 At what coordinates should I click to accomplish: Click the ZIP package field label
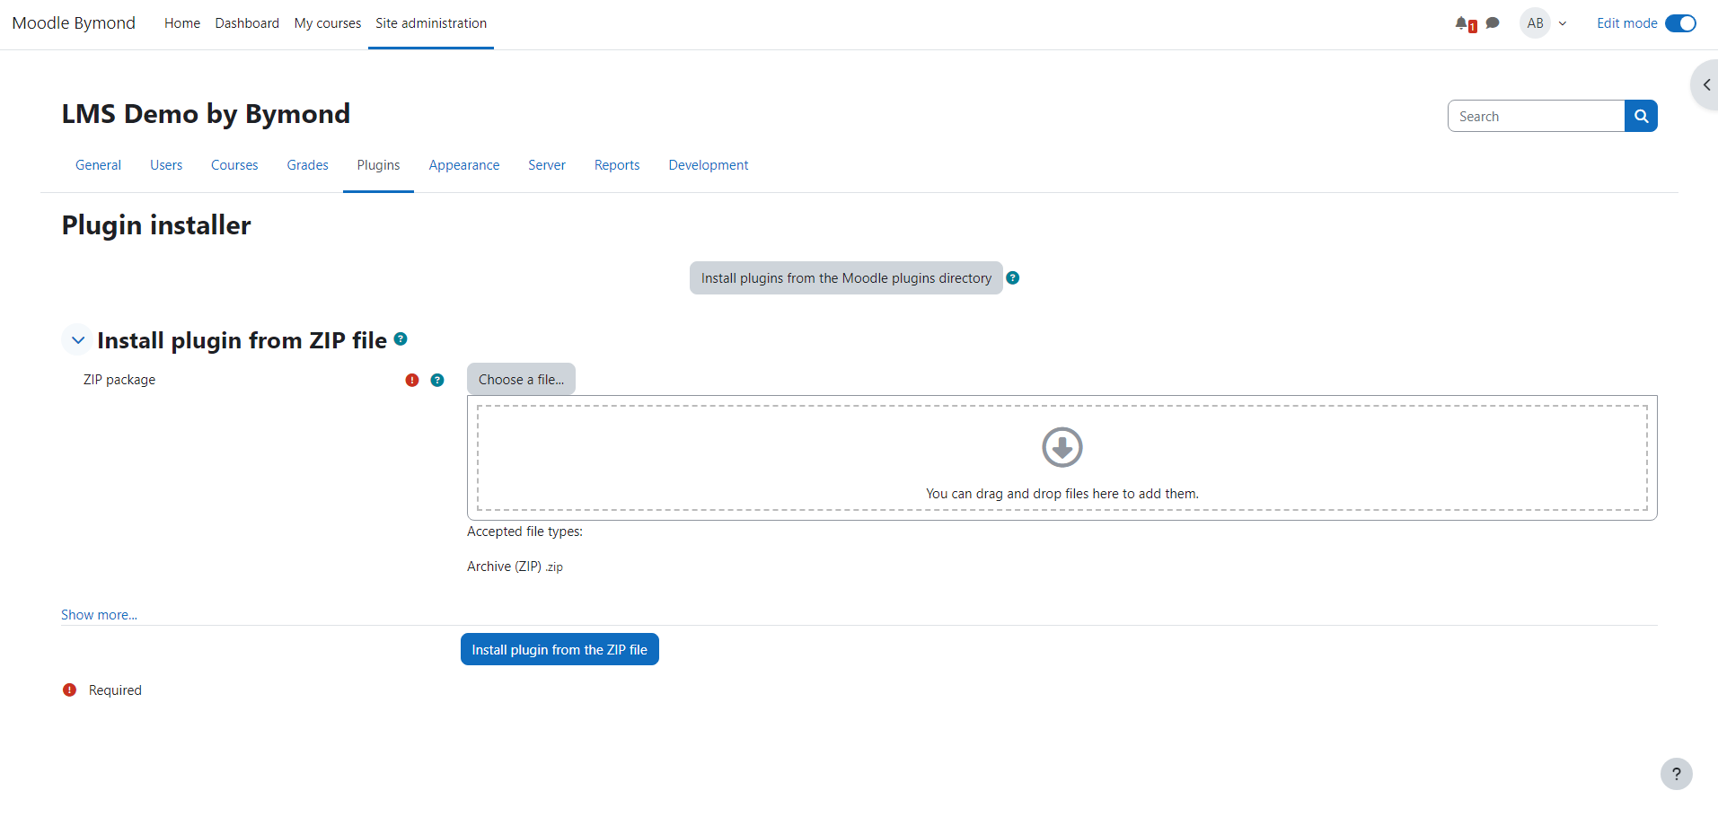coord(119,380)
